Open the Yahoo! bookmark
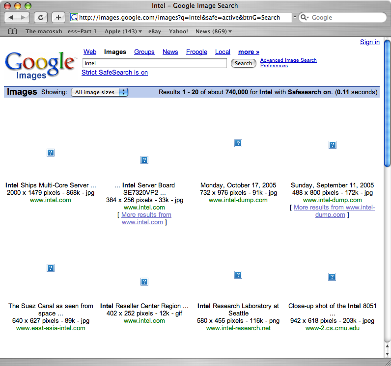The height and width of the screenshot is (366, 391). pos(178,31)
